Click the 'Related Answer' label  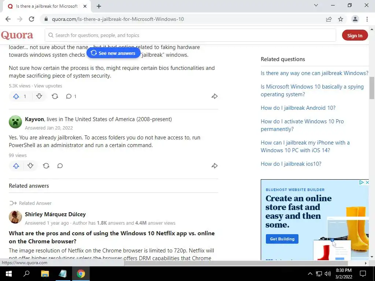pyautogui.click(x=35, y=203)
